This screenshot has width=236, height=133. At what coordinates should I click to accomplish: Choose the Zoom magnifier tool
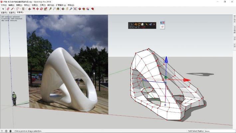pyautogui.click(x=71, y=9)
